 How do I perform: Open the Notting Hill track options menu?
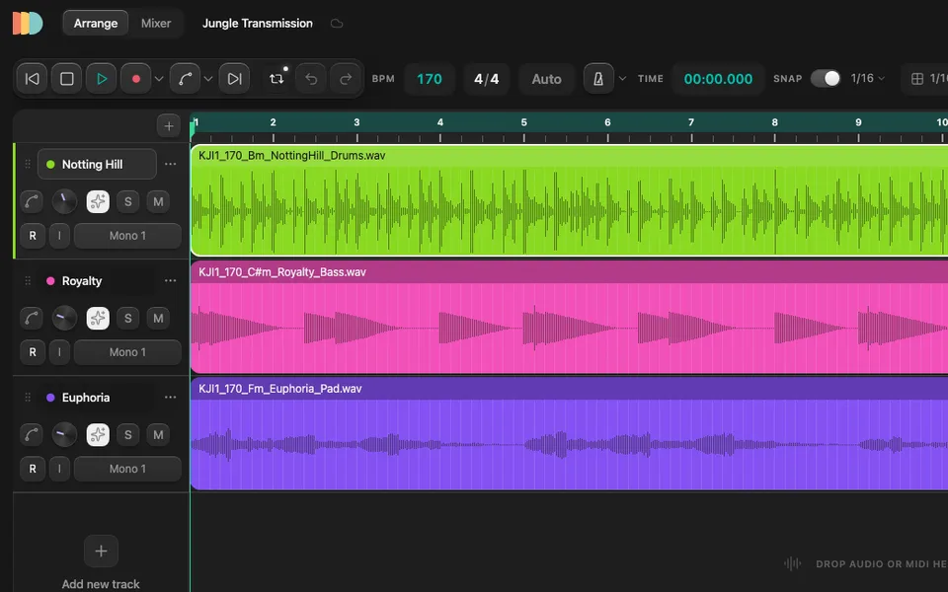(x=171, y=165)
